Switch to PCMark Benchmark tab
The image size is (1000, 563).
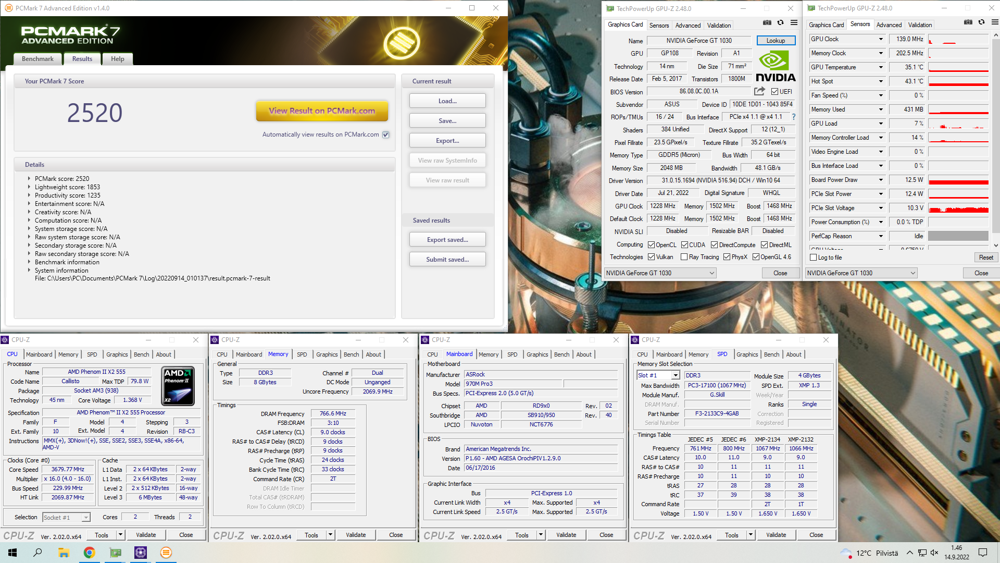pos(37,59)
